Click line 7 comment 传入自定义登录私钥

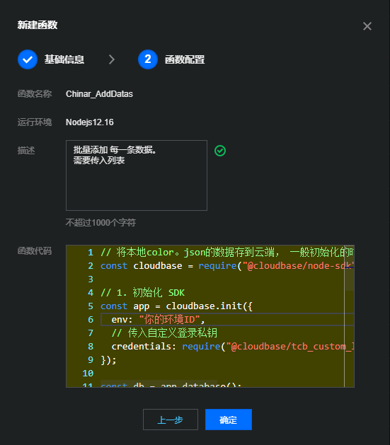[x=164, y=333]
